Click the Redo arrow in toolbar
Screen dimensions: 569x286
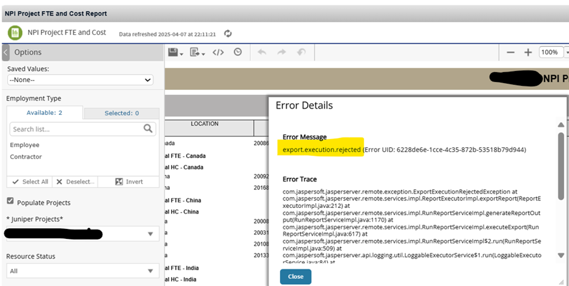[x=282, y=52]
